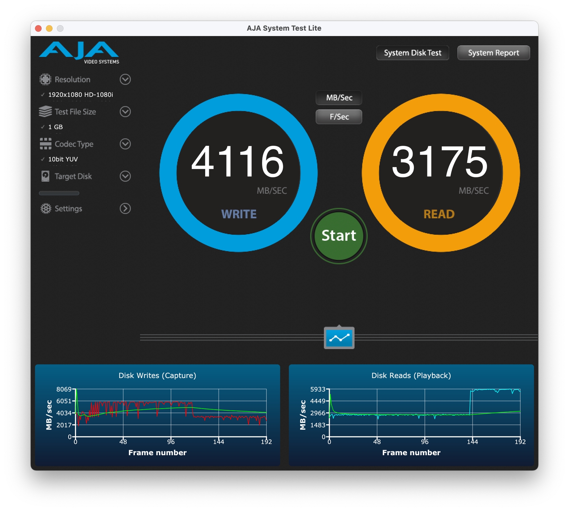Click the Disk Writes (Capture) graph
Image resolution: width=569 pixels, height=511 pixels.
pyautogui.click(x=158, y=415)
